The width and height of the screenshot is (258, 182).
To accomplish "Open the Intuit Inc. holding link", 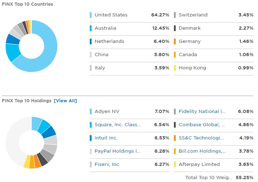I will coord(106,138).
